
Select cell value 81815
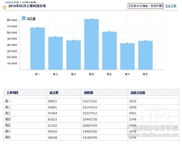point(53,119)
